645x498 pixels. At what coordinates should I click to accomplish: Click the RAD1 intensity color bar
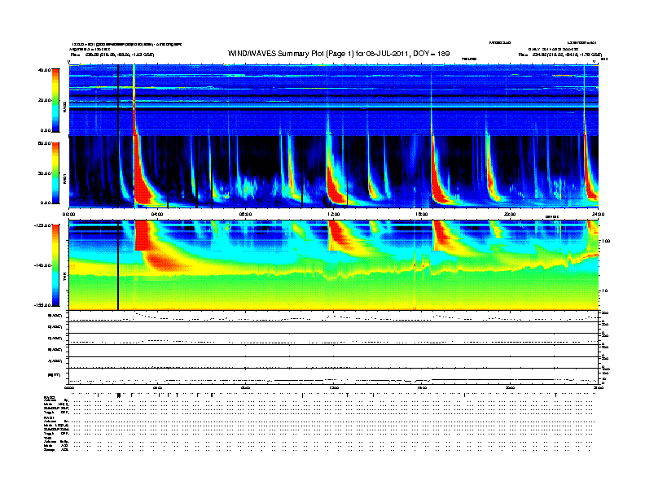tap(55, 173)
